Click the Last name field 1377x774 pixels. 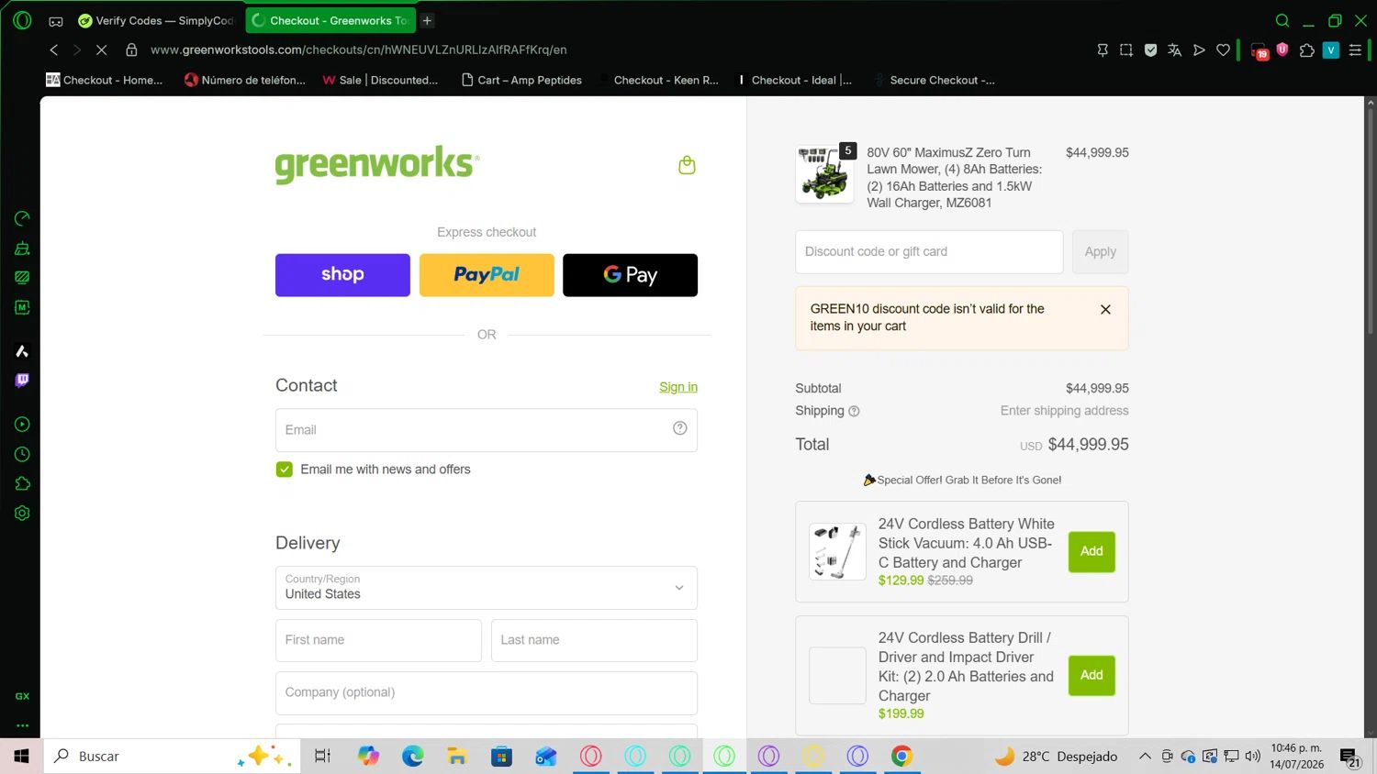point(594,640)
